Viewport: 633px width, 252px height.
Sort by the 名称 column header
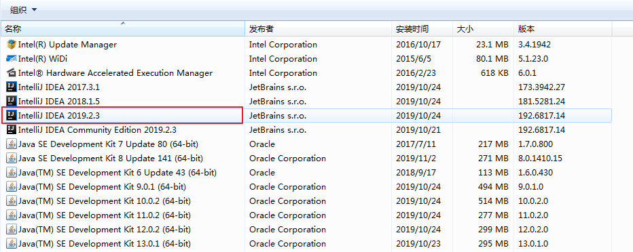(123, 29)
